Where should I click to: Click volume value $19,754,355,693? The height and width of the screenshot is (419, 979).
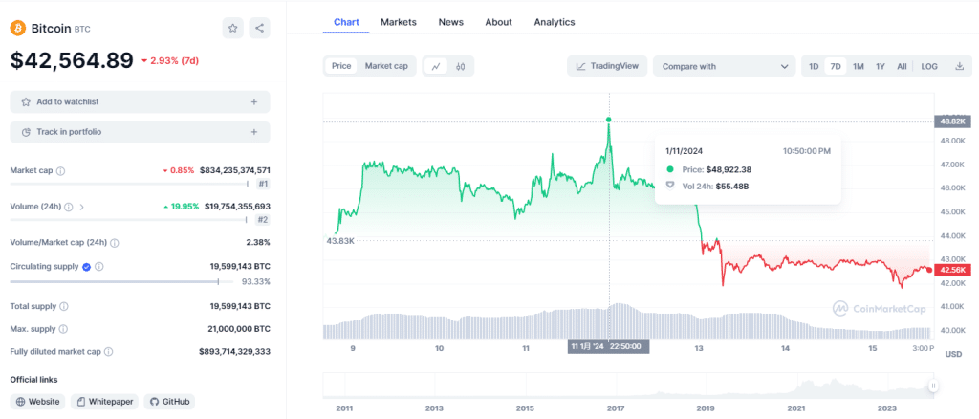coord(235,206)
